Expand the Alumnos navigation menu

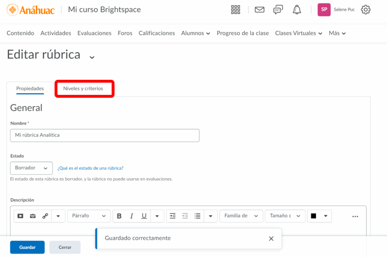(x=195, y=33)
